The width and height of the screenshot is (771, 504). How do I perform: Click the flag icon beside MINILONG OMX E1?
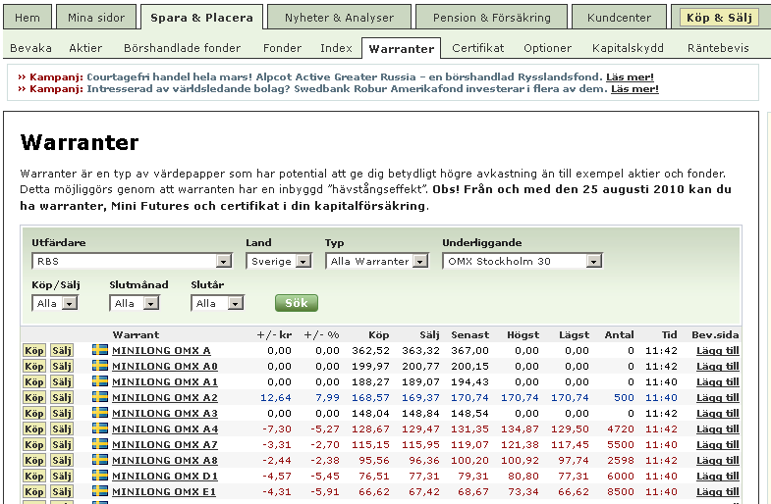tap(100, 491)
